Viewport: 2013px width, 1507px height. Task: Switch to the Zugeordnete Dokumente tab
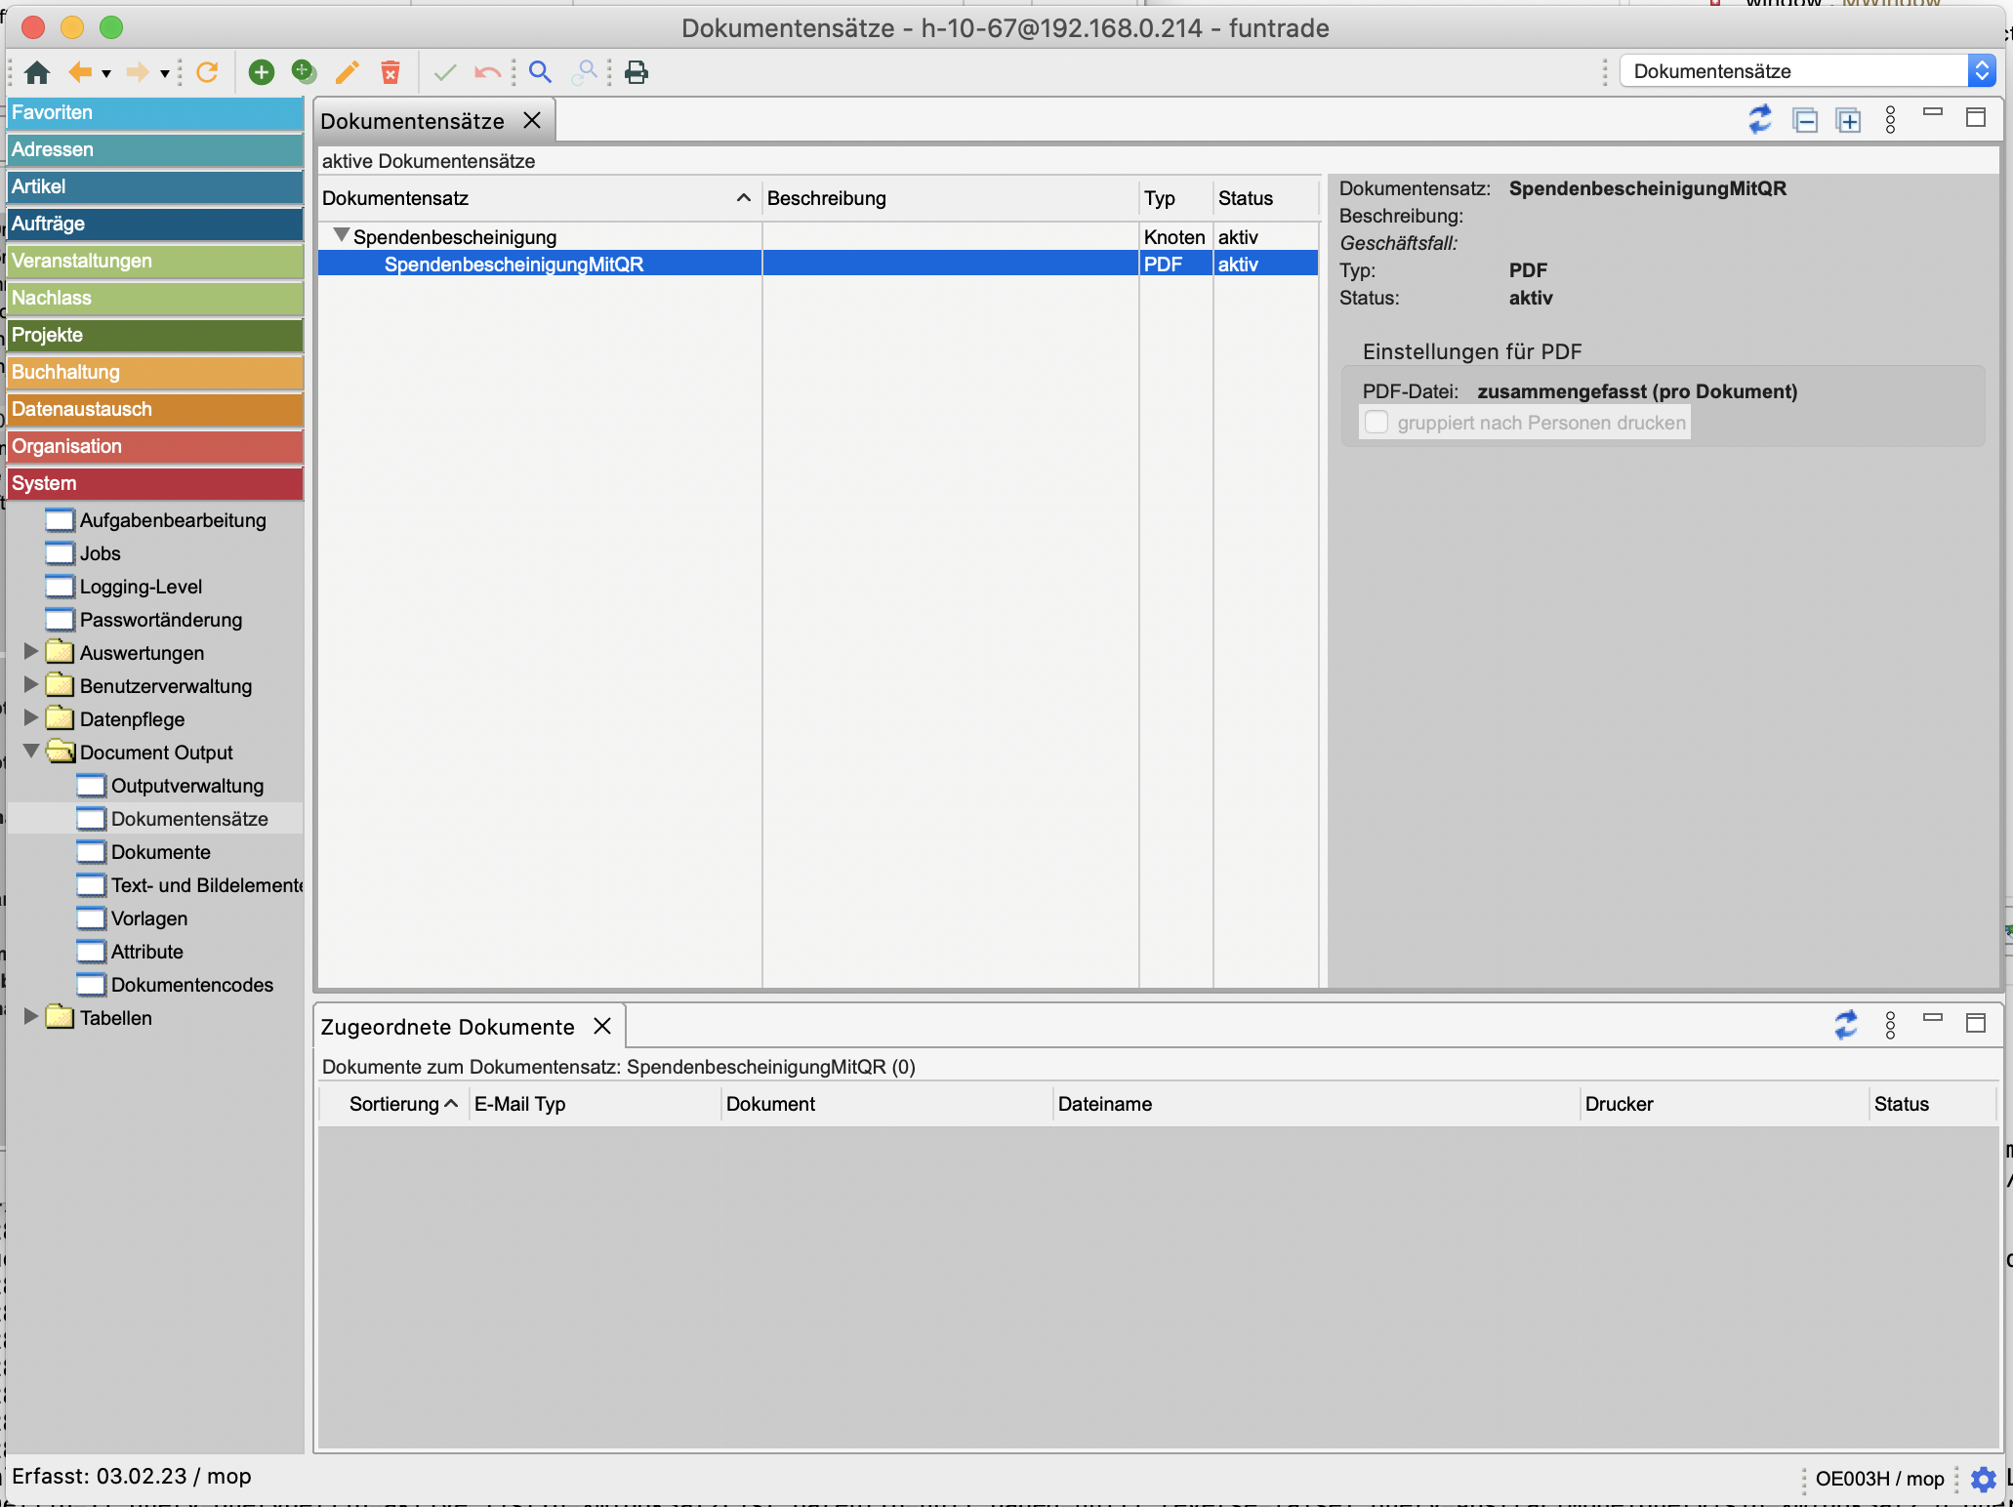tap(448, 1027)
